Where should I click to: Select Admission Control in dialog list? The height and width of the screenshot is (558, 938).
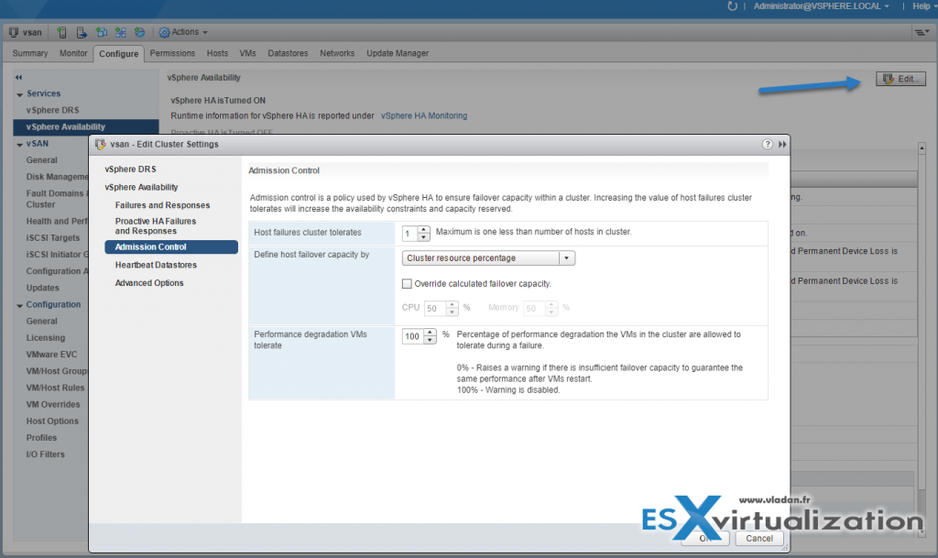coord(171,247)
